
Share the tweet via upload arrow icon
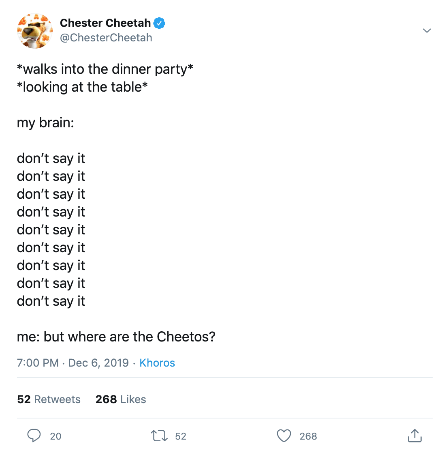[414, 436]
